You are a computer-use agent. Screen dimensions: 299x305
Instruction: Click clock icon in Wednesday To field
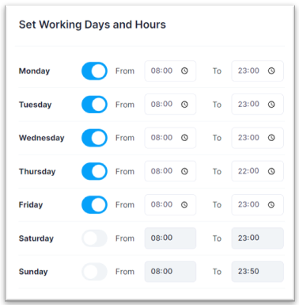[271, 138]
